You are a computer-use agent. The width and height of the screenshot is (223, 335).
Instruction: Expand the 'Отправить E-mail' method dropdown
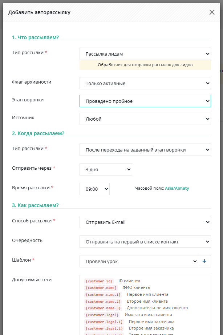click(x=145, y=222)
